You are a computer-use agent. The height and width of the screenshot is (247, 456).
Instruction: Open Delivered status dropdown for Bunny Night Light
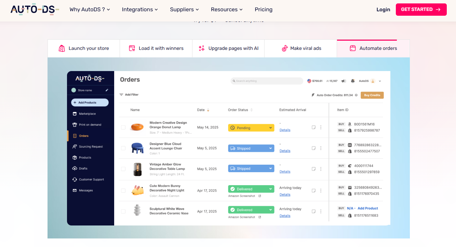click(x=251, y=189)
